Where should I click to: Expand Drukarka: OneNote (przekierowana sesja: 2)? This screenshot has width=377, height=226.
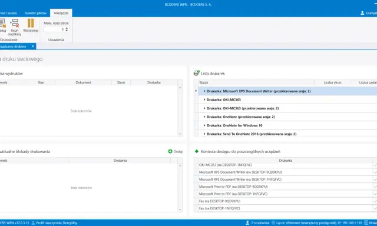coord(204,117)
